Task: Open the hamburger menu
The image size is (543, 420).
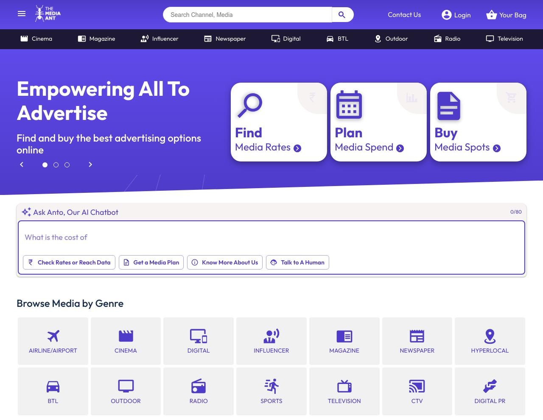Action: pyautogui.click(x=22, y=14)
